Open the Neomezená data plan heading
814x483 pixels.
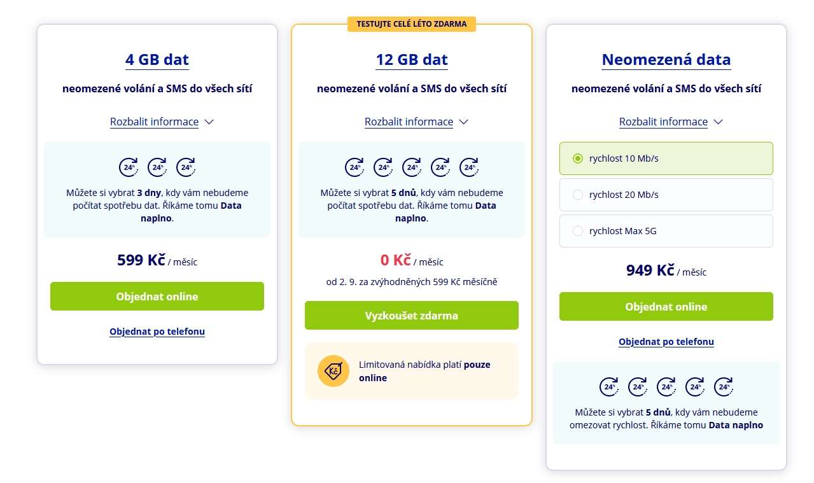[666, 60]
